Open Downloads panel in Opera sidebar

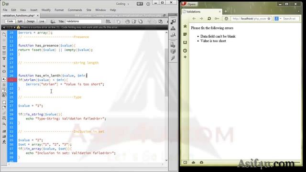coord(185,43)
